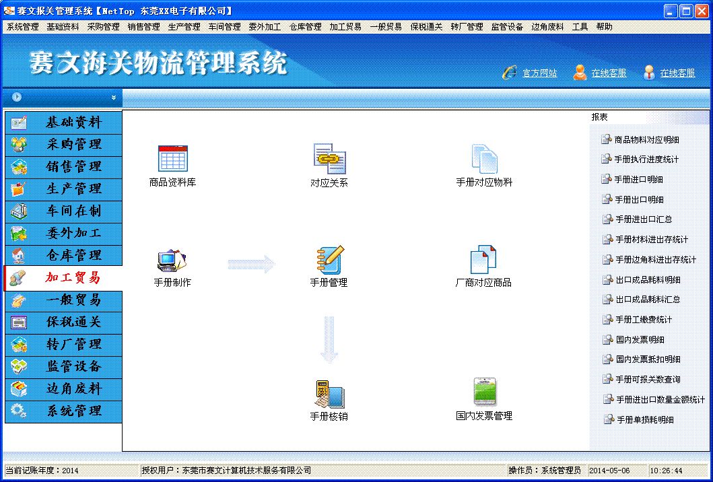Click the 对应关系 chain-link icon
Screen dimensions: 713x482
click(329, 159)
